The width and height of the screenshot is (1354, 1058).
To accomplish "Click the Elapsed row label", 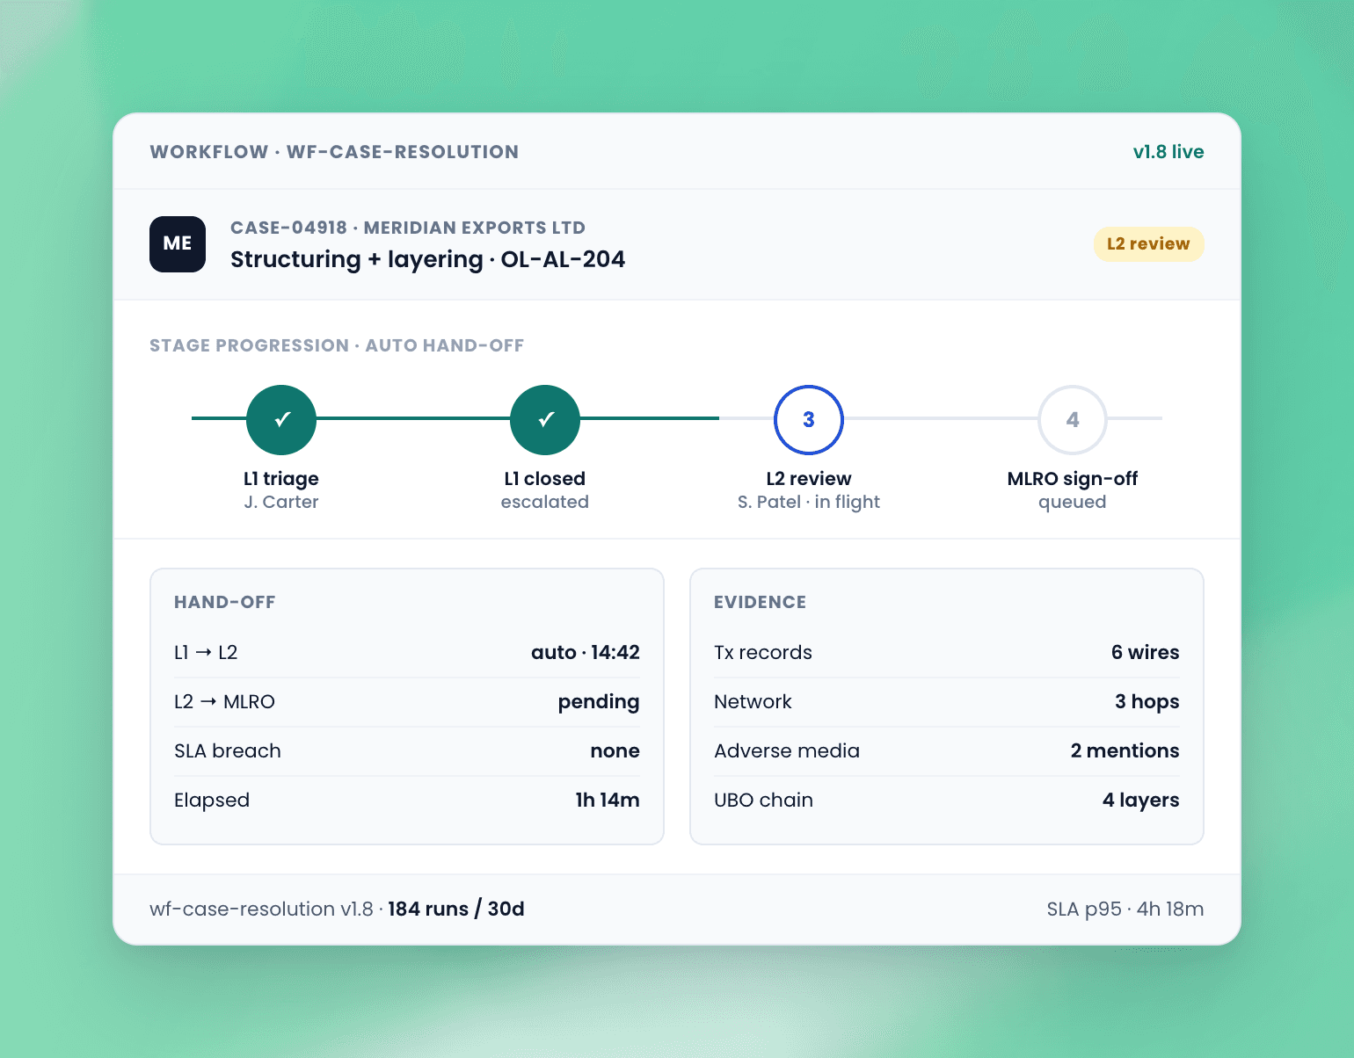I will pos(212,800).
